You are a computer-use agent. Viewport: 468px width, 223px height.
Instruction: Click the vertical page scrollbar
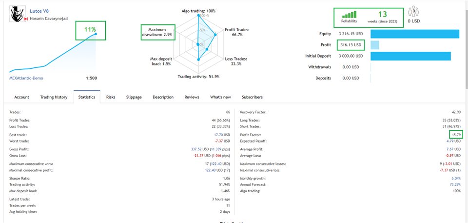tap(466, 45)
